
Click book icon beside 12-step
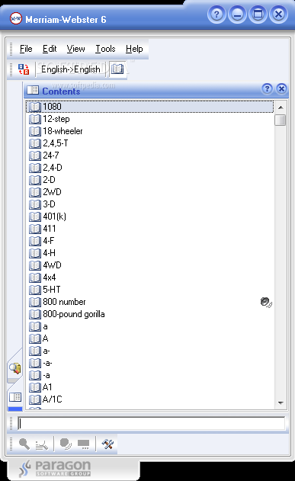pos(35,119)
